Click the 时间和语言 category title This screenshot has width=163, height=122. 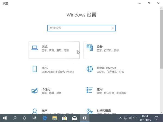point(104,111)
